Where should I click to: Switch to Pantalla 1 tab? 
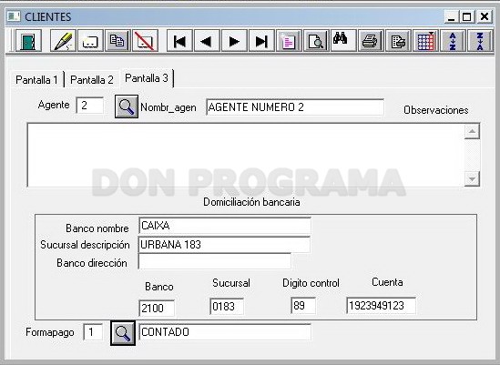click(37, 80)
